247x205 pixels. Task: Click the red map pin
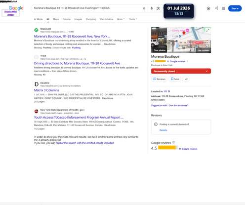[x=184, y=33]
